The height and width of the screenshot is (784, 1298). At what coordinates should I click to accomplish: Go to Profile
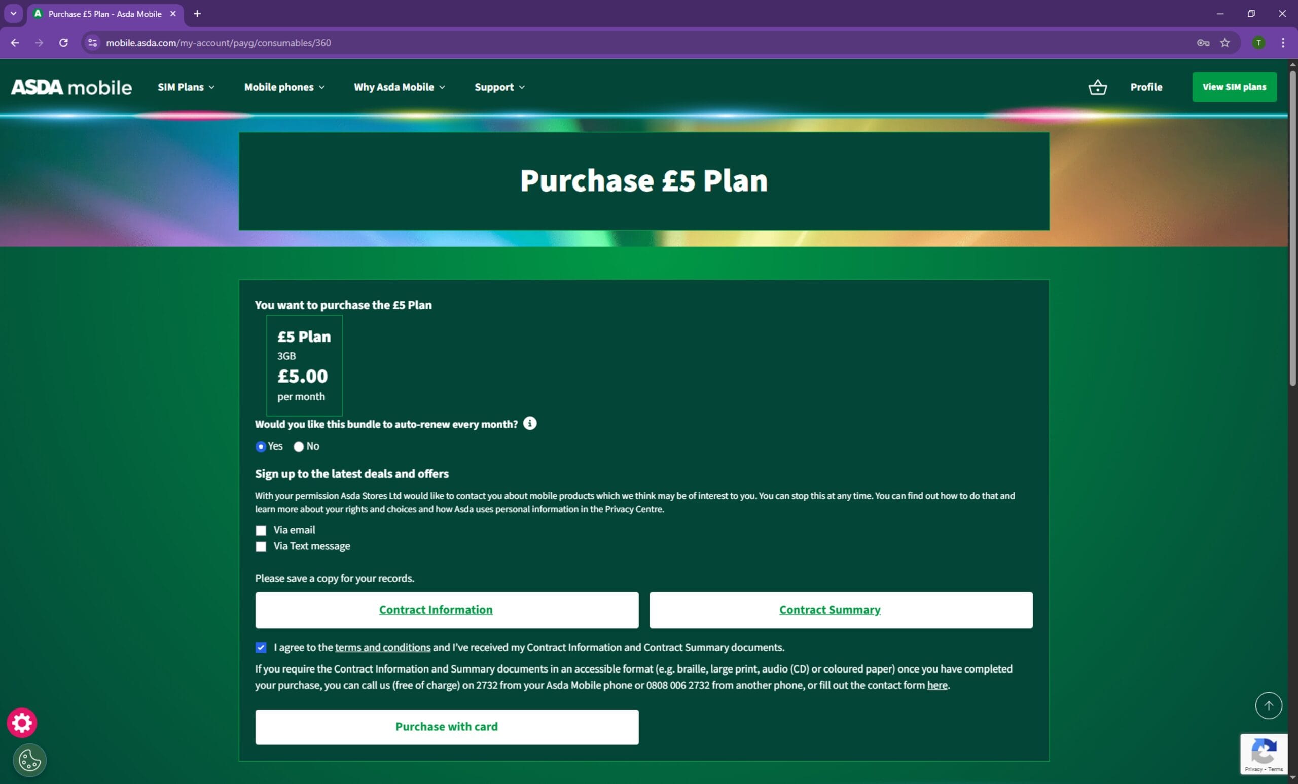[x=1146, y=87]
